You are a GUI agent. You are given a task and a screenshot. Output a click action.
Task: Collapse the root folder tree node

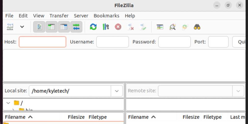[x=8, y=103]
